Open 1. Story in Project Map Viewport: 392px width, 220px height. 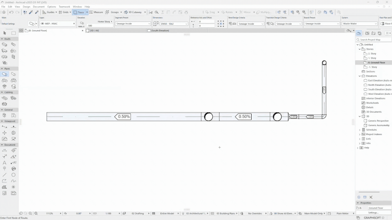(372, 58)
